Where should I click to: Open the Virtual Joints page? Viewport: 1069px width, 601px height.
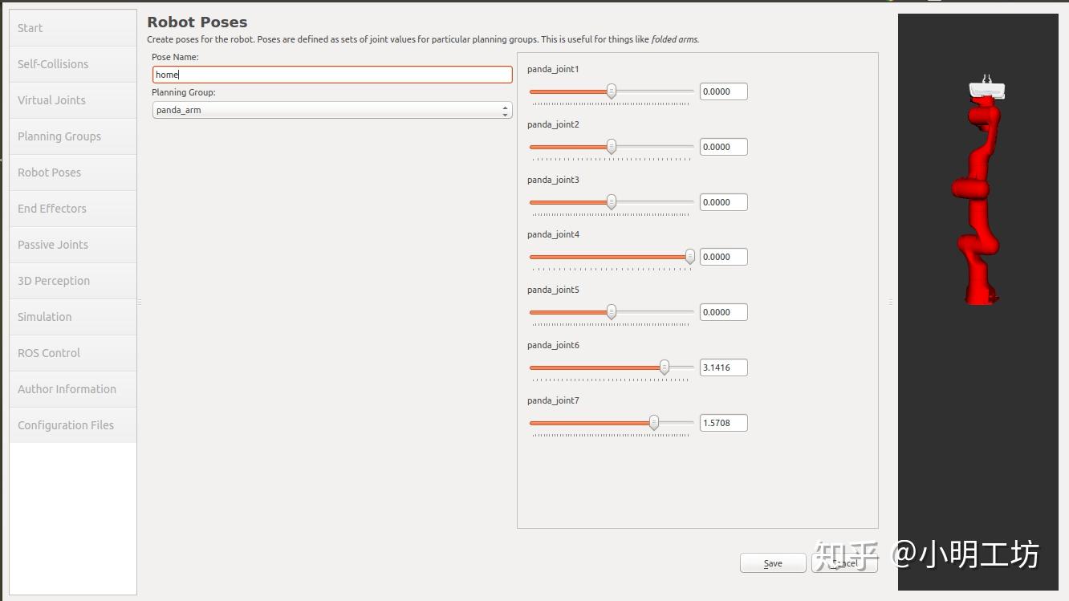pyautogui.click(x=72, y=100)
